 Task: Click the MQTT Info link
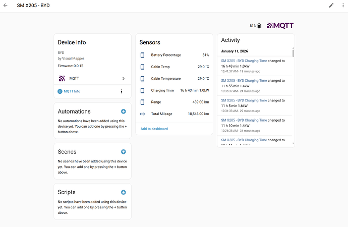tap(72, 91)
